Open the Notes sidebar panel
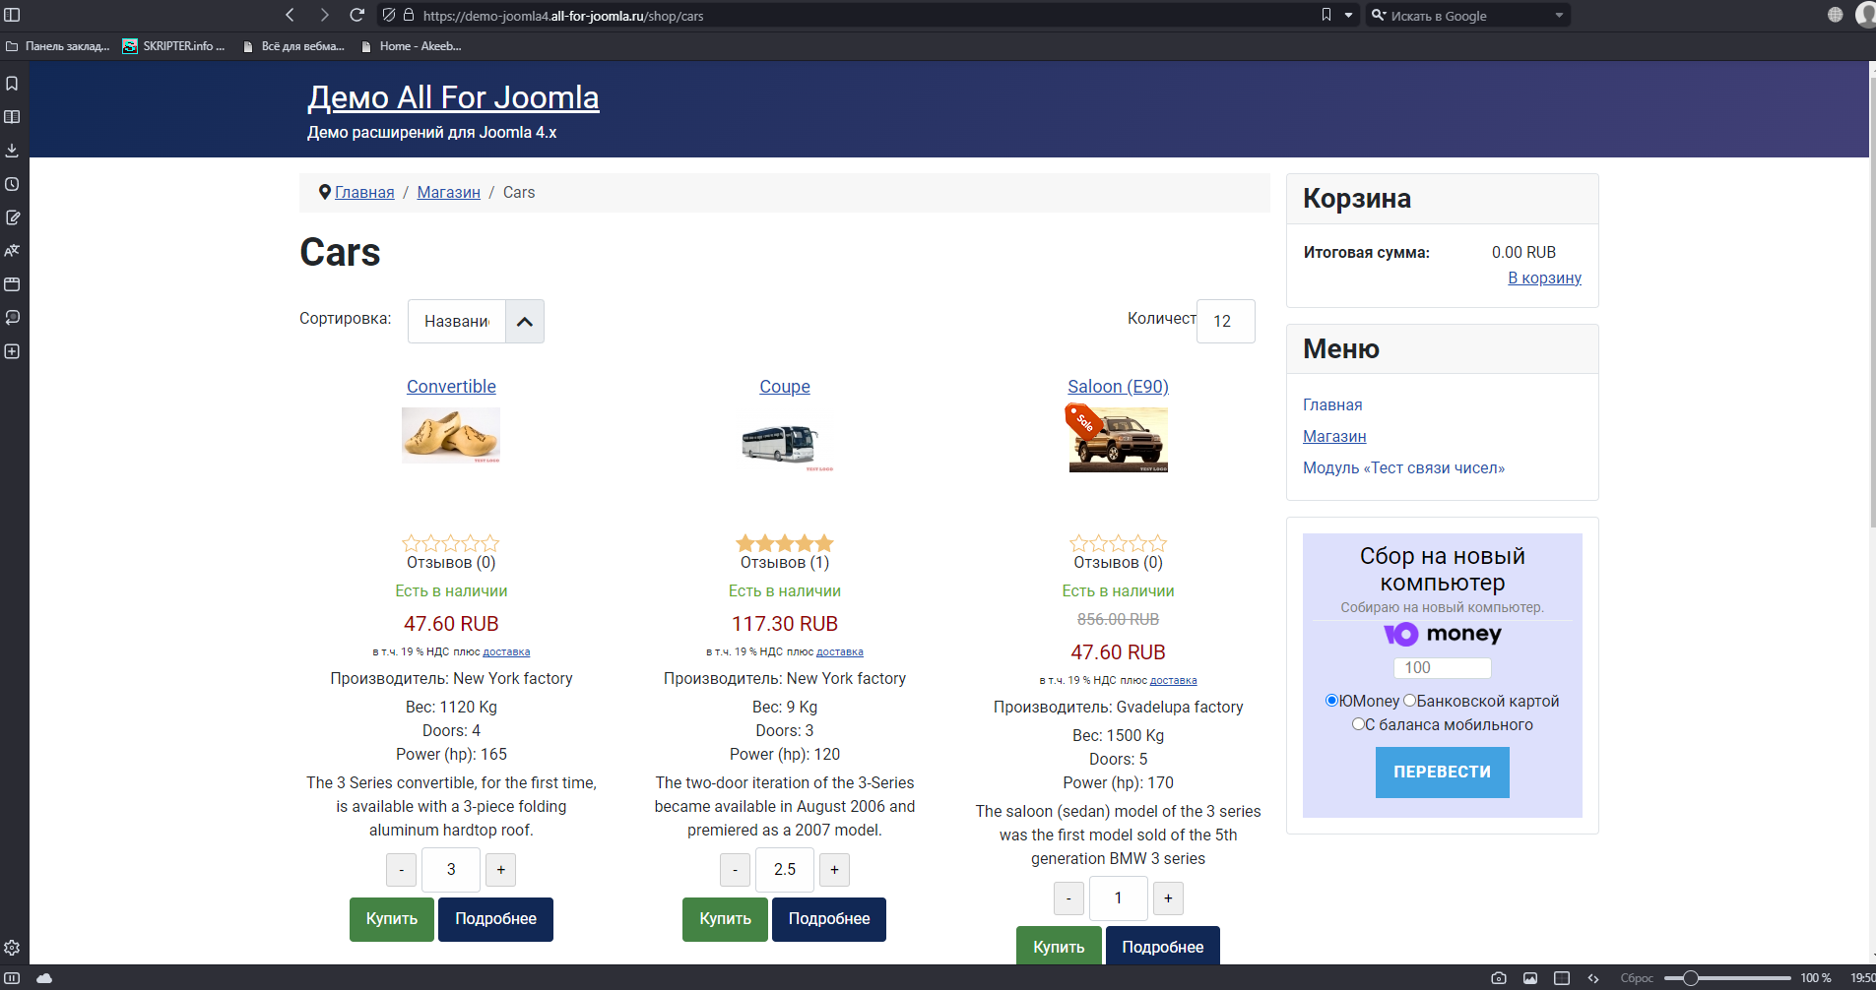 [x=12, y=217]
